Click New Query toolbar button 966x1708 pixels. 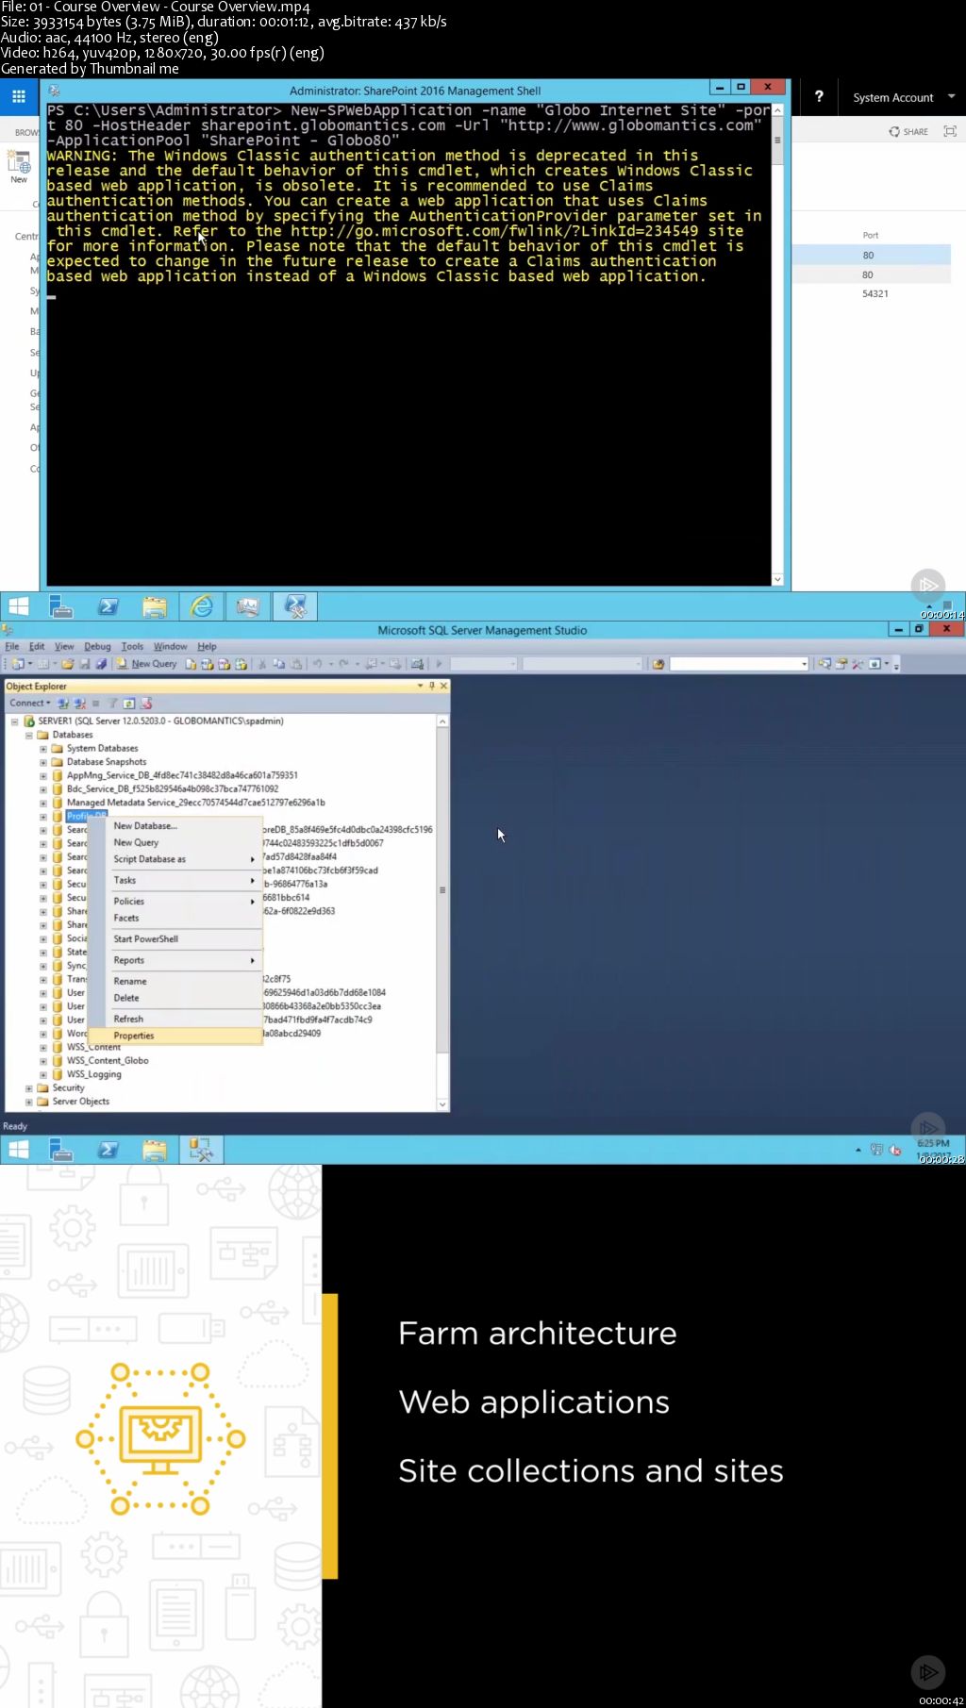(x=146, y=664)
